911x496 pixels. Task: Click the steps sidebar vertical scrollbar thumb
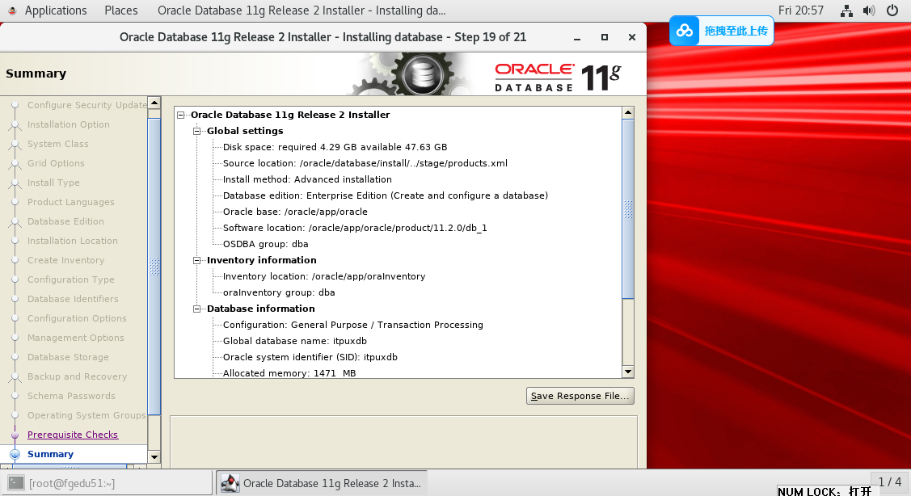(154, 267)
